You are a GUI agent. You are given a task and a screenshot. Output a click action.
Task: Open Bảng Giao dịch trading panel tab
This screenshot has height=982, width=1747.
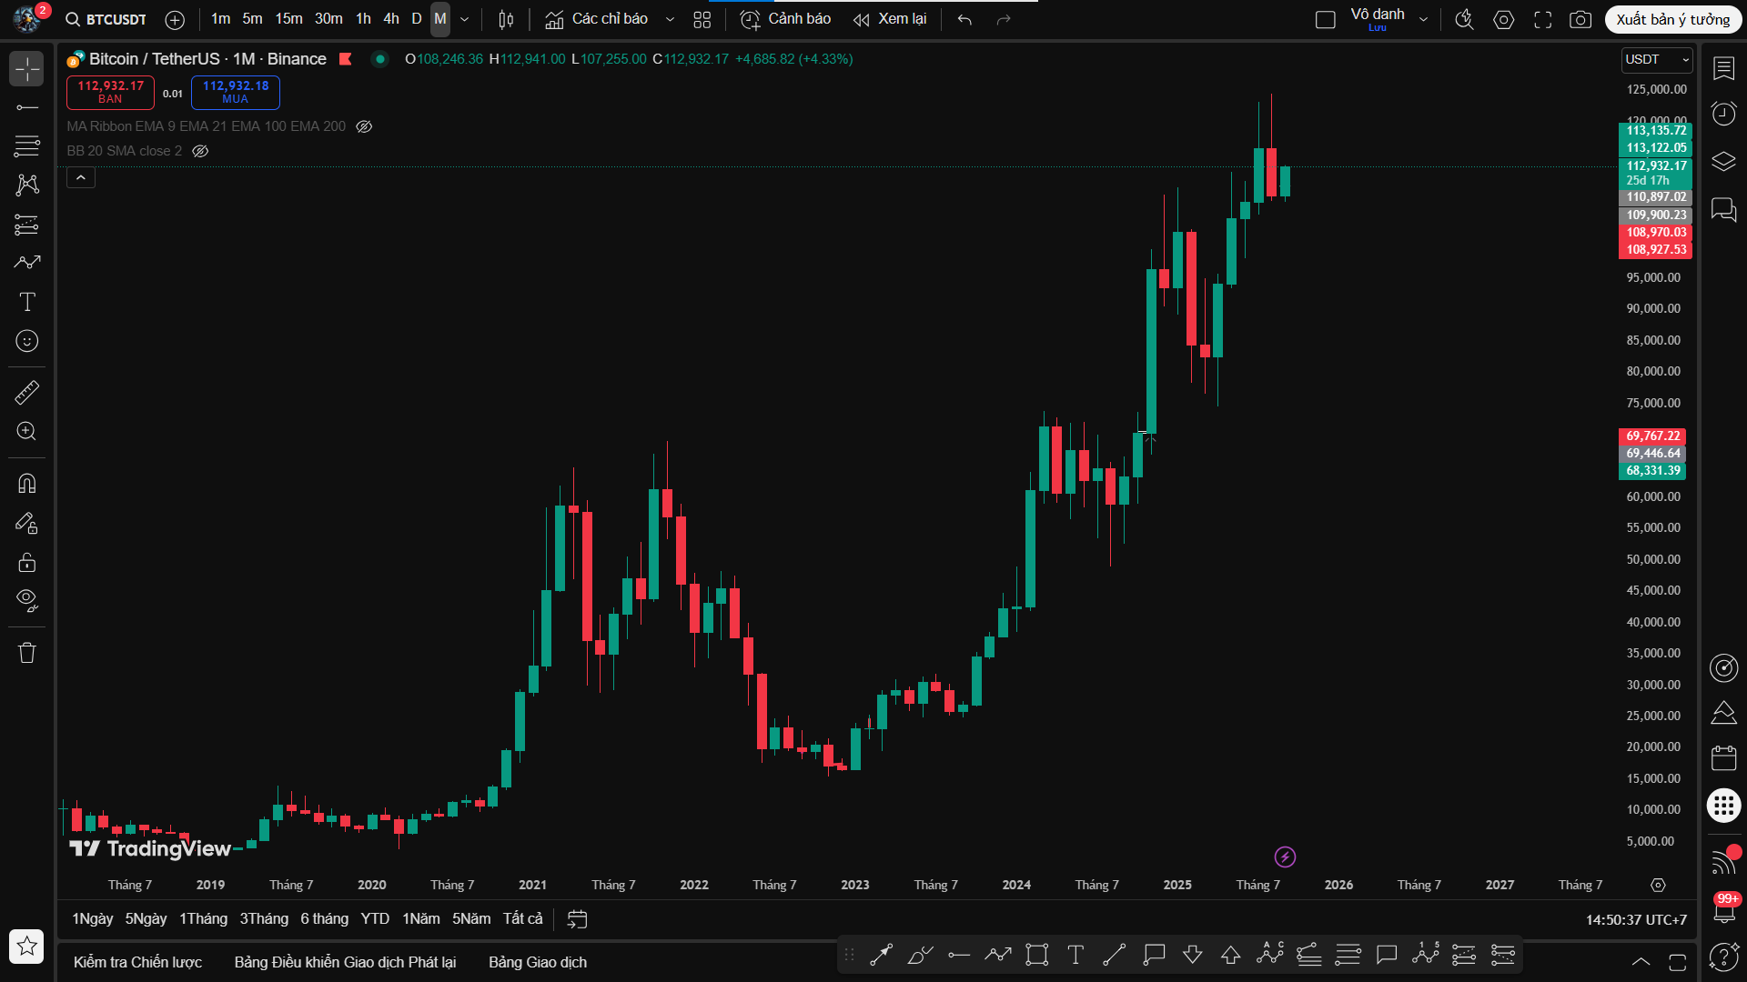(x=538, y=962)
